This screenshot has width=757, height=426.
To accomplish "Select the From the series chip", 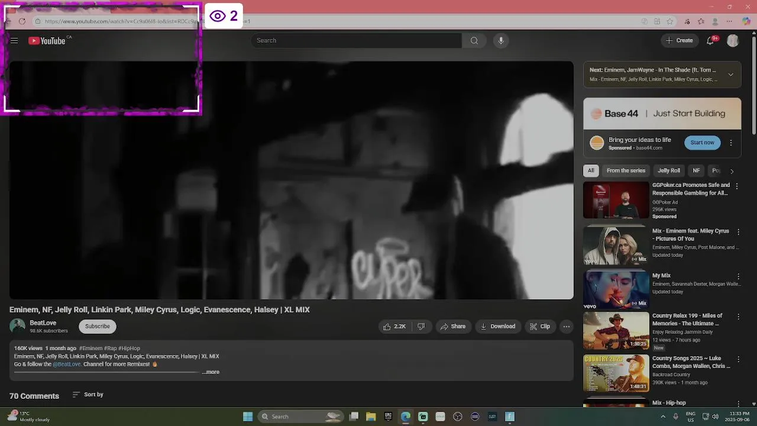I will point(626,170).
